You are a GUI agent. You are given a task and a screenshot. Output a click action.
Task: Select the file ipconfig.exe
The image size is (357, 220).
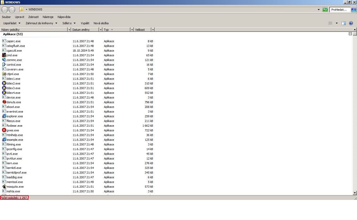coord(14,149)
